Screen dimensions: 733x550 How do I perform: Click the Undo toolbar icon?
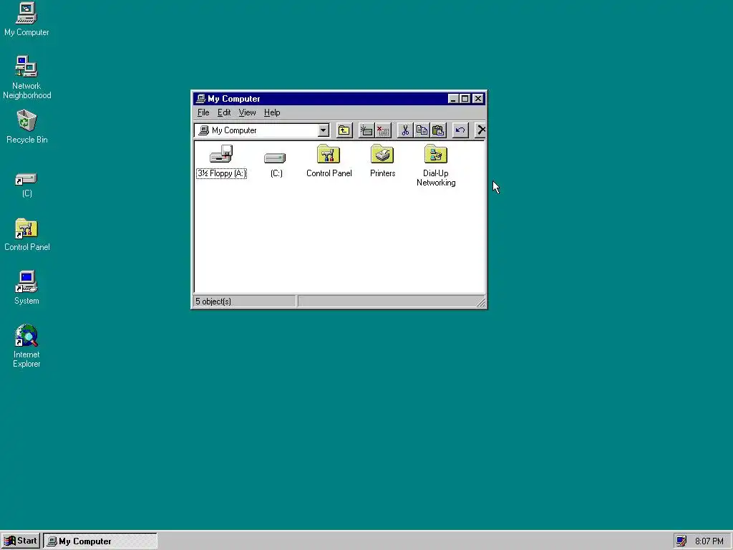click(x=460, y=130)
